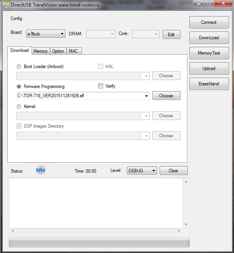Viewport: 234px width, 253px height.
Task: Click the progress bar at the bottom
Action: (99, 242)
